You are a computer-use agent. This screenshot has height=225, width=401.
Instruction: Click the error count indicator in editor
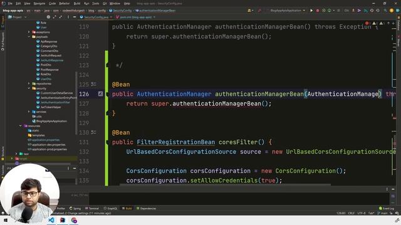(x=367, y=23)
